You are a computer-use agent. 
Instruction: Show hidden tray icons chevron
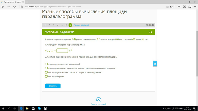point(163,109)
